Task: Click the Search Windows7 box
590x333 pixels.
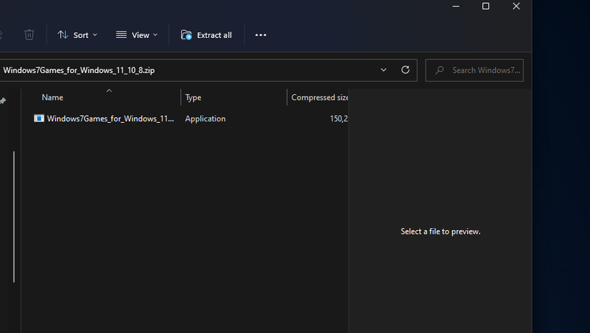Action: (x=474, y=70)
